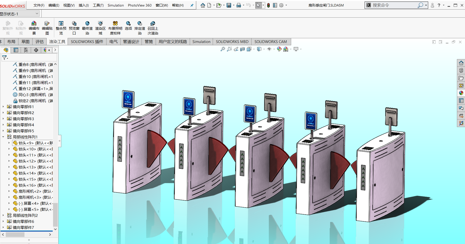Open the Options gear dropdown arrow
Viewport: 465px width, 244px height.
pyautogui.click(x=286, y=5)
